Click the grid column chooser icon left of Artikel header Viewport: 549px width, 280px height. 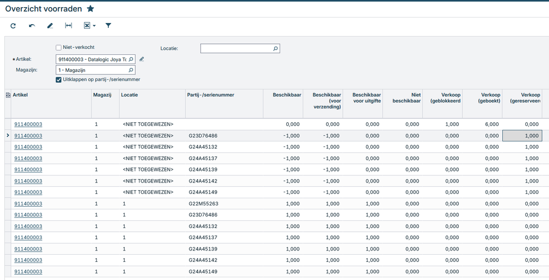click(x=8, y=95)
